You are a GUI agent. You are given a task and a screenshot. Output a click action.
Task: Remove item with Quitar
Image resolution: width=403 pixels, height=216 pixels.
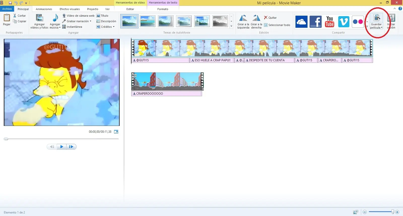(x=270, y=18)
